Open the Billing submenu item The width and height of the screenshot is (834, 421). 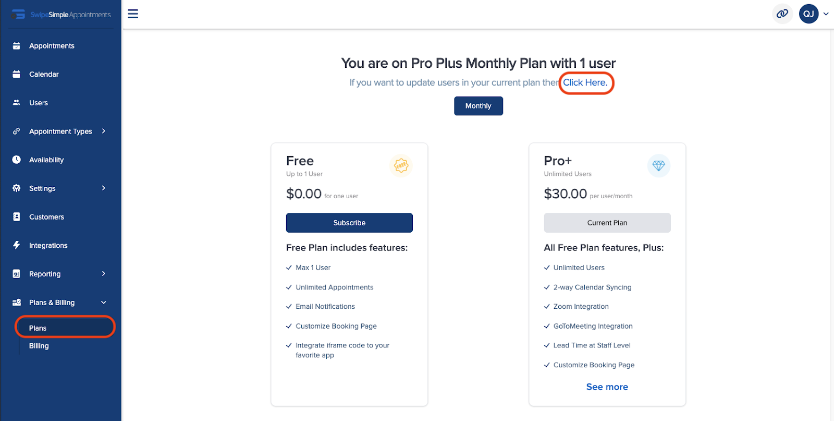[x=39, y=346]
